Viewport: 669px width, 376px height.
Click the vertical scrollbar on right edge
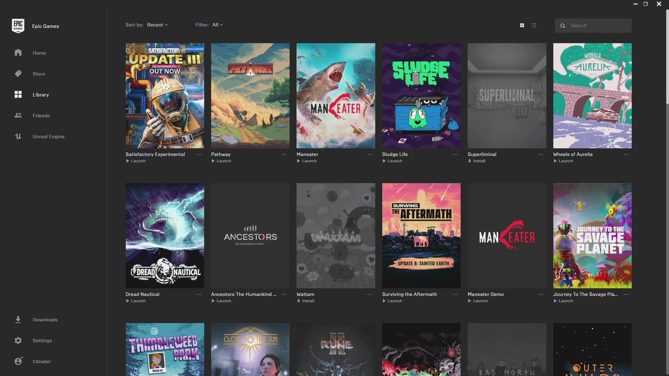pyautogui.click(x=667, y=57)
